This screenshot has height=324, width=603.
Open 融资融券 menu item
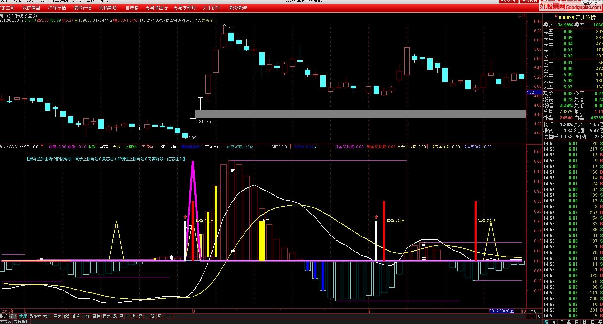point(238,8)
